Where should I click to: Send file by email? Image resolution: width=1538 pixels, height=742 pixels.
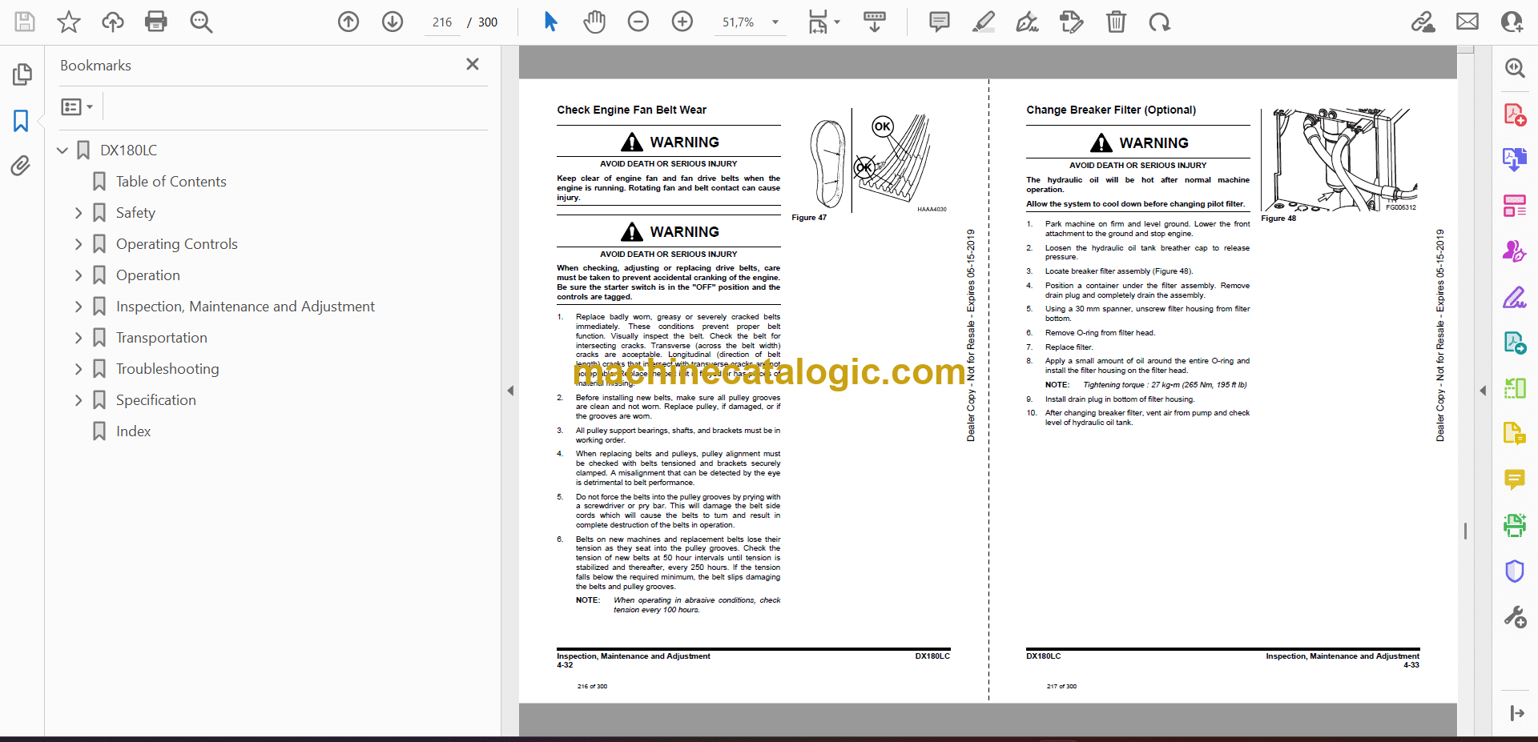[x=1468, y=22]
